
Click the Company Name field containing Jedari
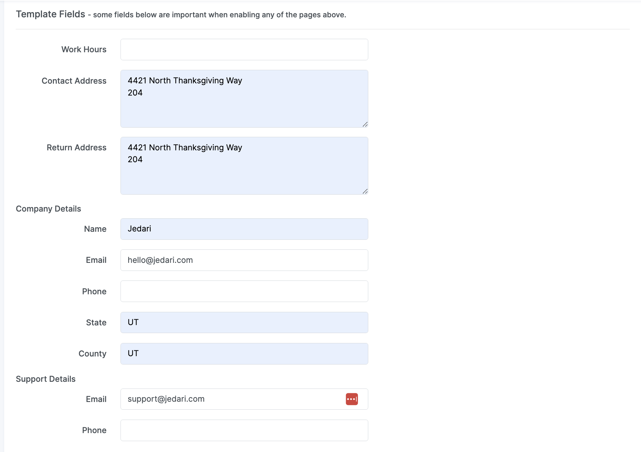click(x=244, y=229)
